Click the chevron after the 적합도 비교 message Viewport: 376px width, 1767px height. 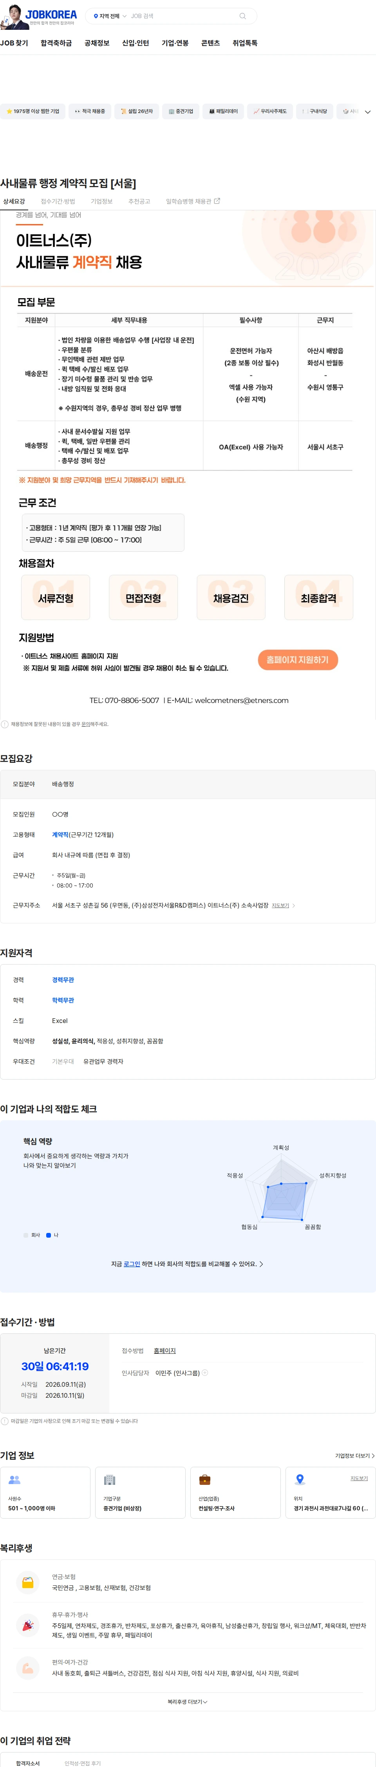[261, 1264]
